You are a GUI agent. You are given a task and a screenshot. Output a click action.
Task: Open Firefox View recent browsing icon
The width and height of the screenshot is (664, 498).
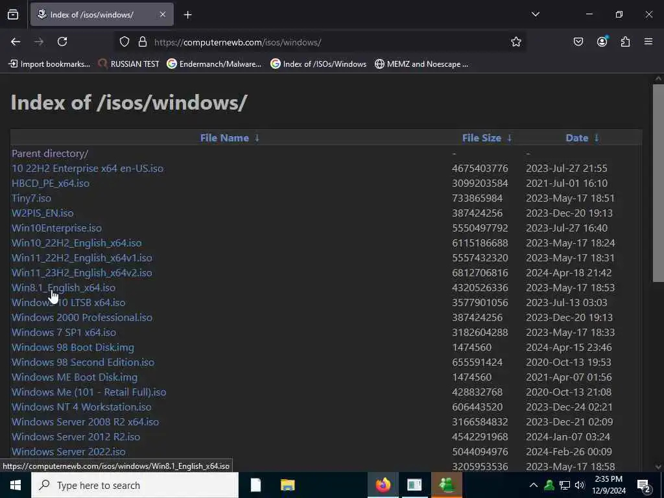13,14
